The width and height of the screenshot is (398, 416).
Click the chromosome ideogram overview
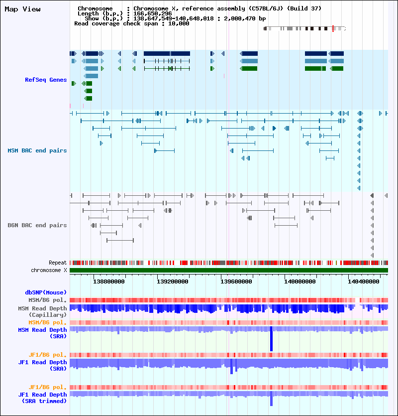click(x=305, y=29)
